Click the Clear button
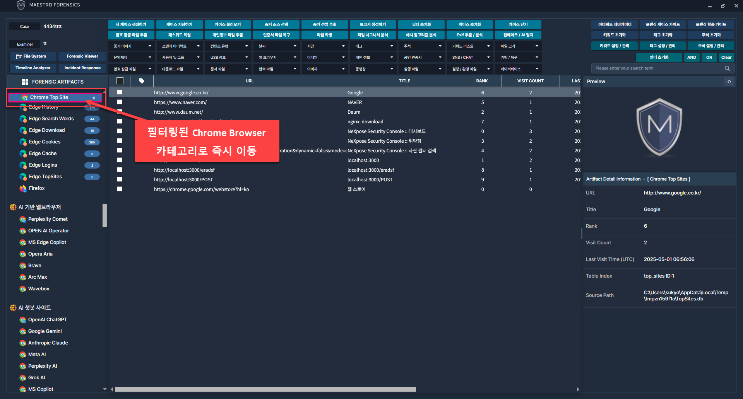This screenshot has height=399, width=743. (726, 57)
